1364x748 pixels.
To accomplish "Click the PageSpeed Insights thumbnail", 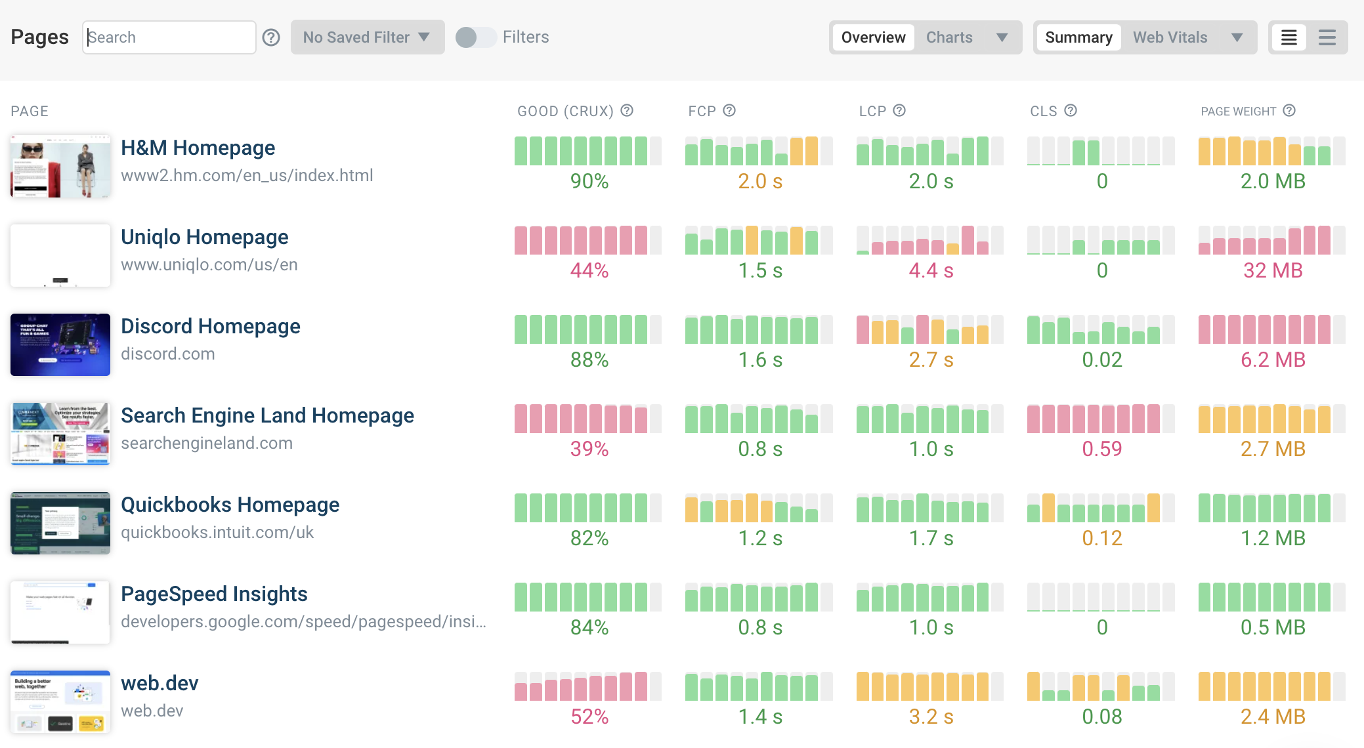I will (60, 612).
